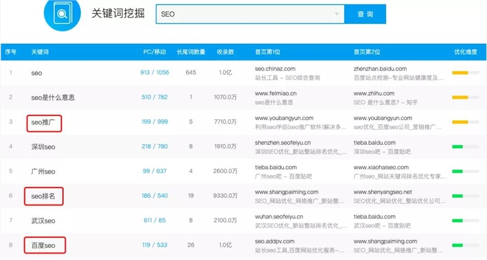487x260 pixels.
Task: Click indexed count 1070.0万
Action: [225, 97]
